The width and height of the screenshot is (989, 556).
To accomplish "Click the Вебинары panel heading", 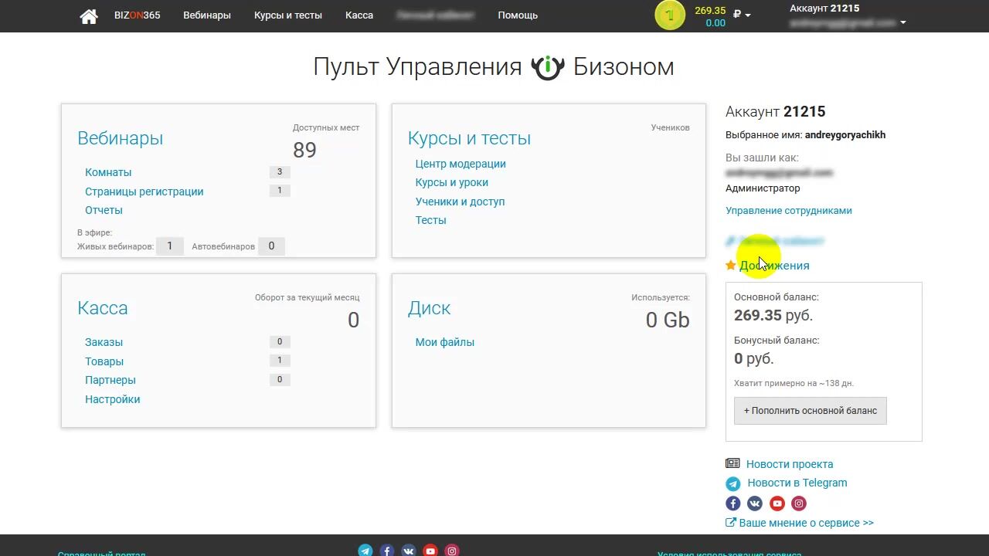I will (x=120, y=138).
